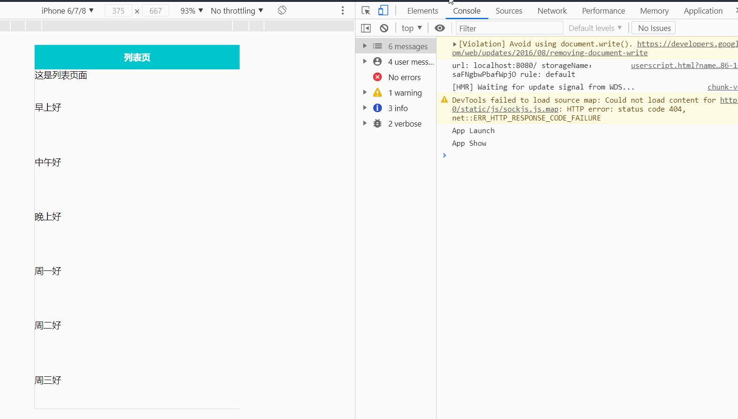Expand the 4 user messages group
Viewport: 738px width, 419px height.
tap(365, 61)
